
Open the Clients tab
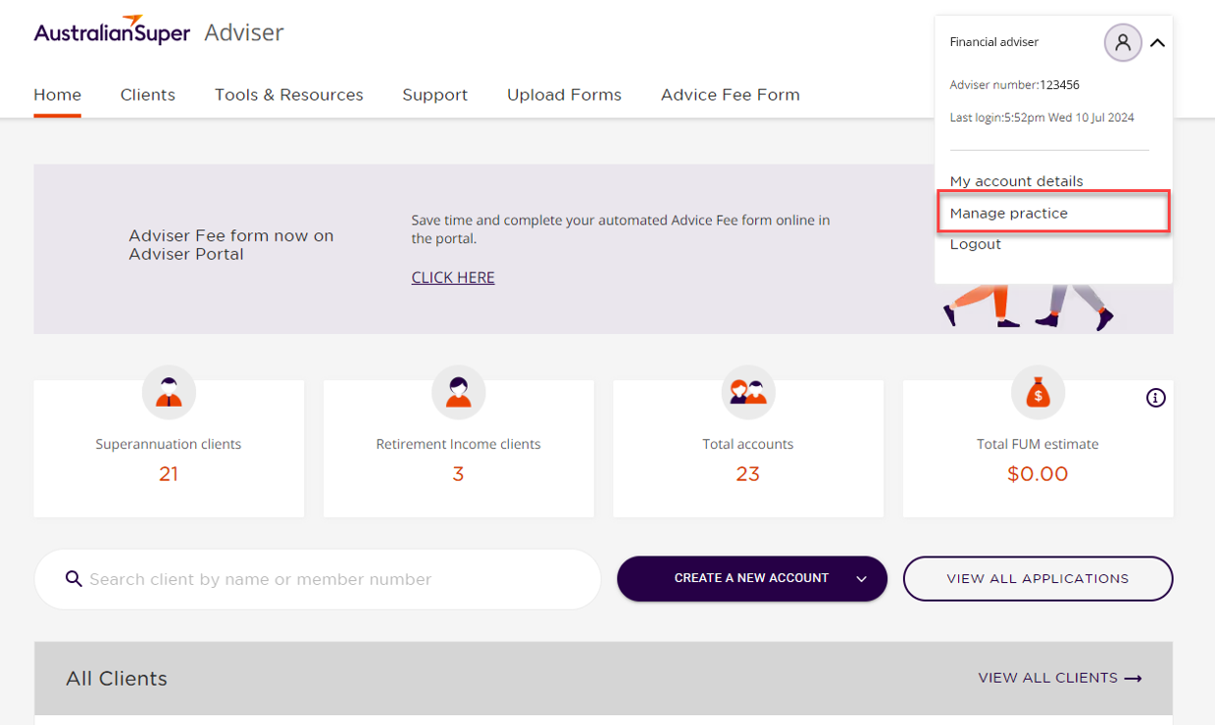(148, 95)
